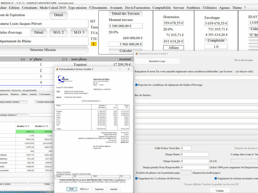Screen dimensions: 258x193
Task: Enable Rib en bas de page checkbox
Action: [x=233, y=60]
